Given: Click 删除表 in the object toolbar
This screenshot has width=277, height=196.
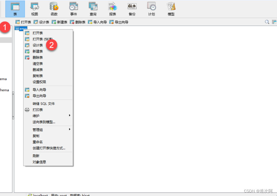Looking at the screenshot, I should (x=78, y=22).
